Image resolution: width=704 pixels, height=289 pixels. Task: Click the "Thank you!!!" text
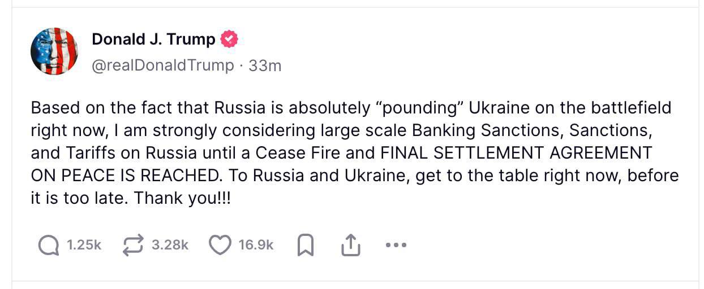[x=182, y=199]
